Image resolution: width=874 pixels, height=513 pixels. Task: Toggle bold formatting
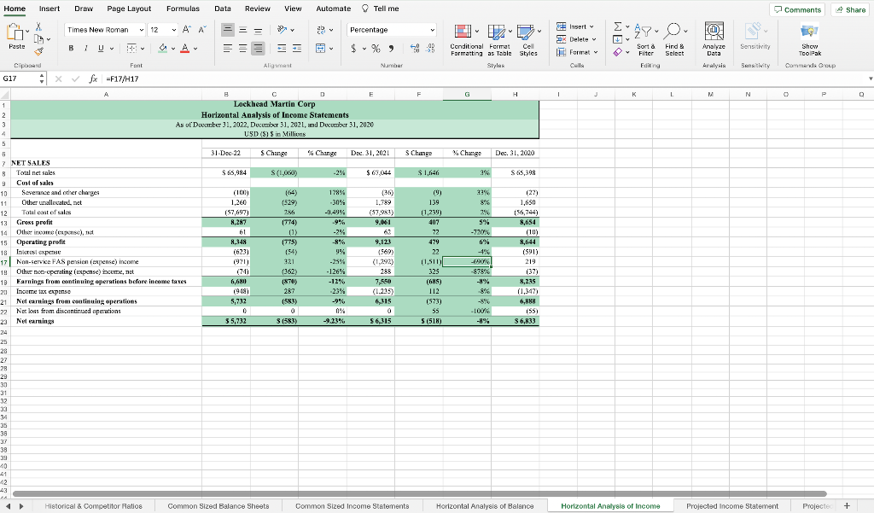tap(72, 48)
